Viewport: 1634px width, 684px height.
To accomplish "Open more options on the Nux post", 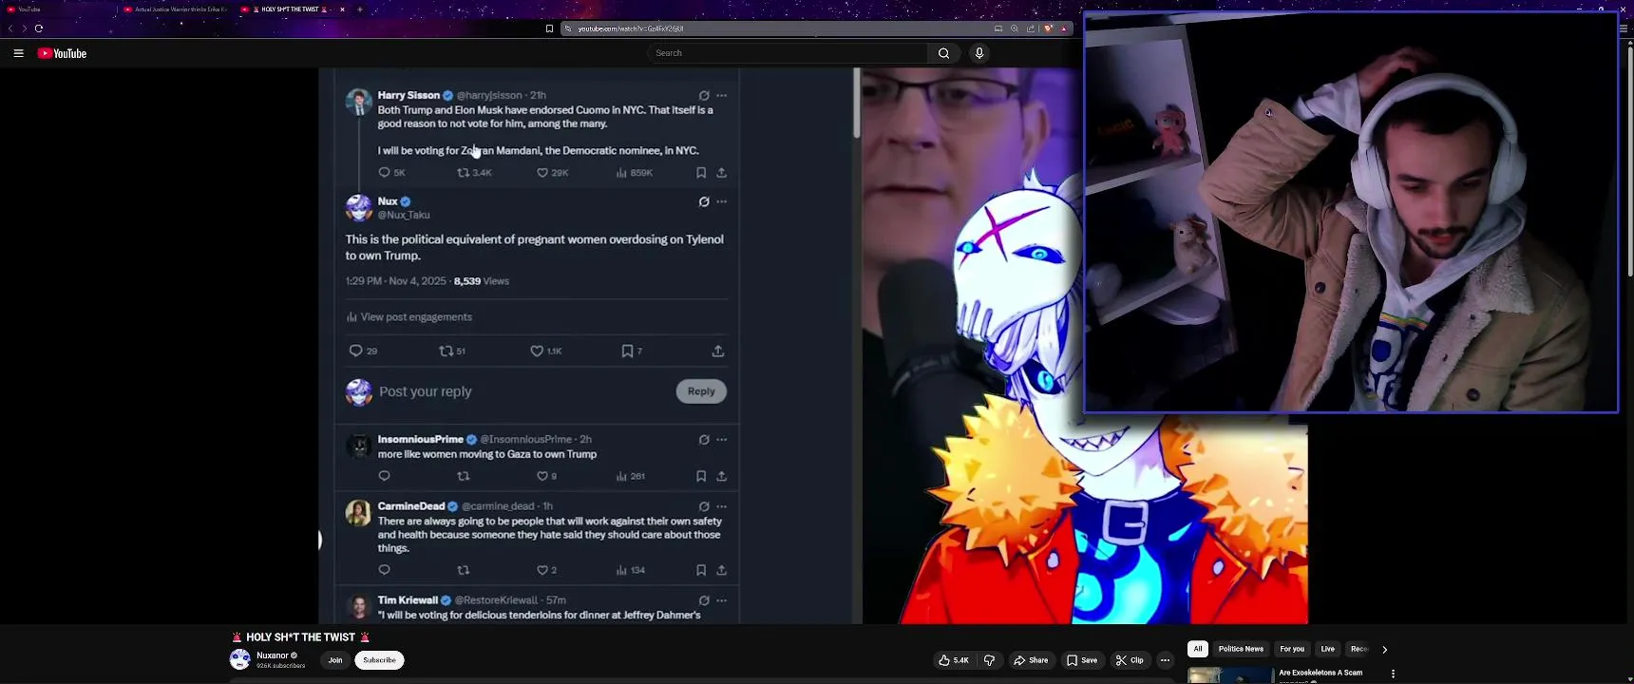I will coord(722,202).
